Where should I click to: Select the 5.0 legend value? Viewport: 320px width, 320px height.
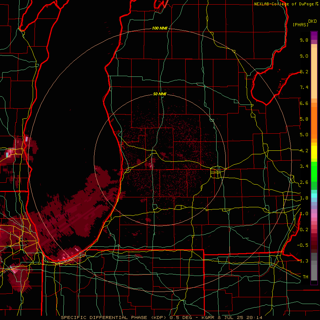pos(304,135)
